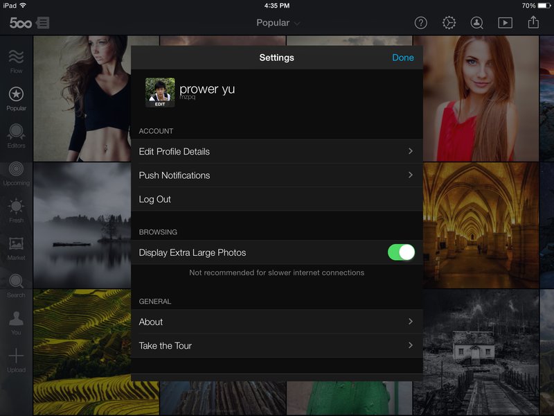Open the Market sidebar icon
The width and height of the screenshot is (554, 416).
16,244
